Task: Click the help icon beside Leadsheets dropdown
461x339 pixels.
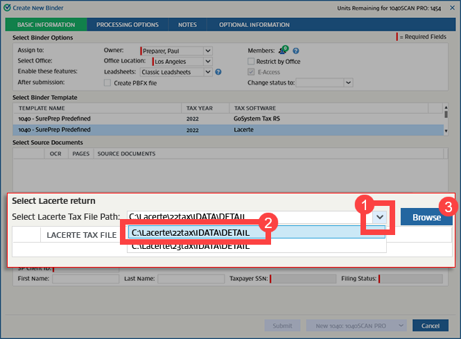Action: (x=218, y=71)
